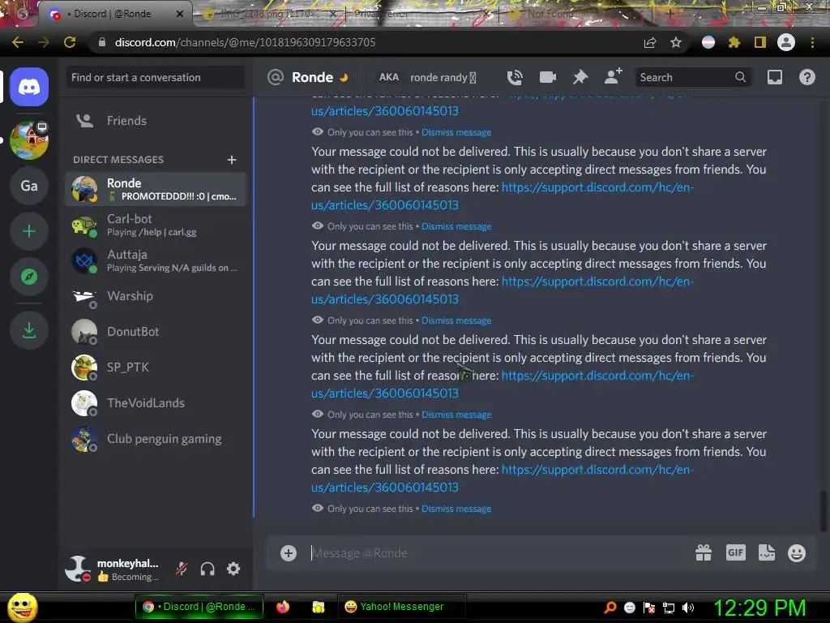Open the smiley start button

pyautogui.click(x=23, y=608)
